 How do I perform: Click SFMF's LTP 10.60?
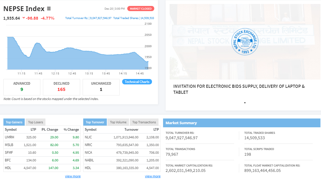pyautogui.click(x=32, y=153)
